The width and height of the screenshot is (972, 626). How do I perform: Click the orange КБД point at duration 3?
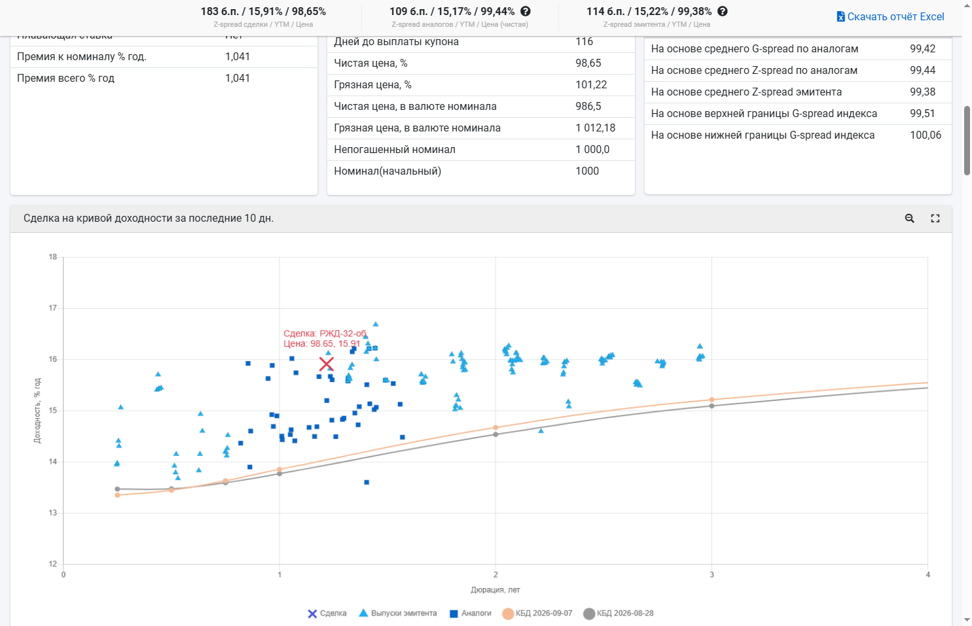(x=711, y=400)
